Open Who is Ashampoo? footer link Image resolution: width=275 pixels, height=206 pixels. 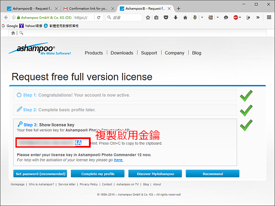point(41,185)
